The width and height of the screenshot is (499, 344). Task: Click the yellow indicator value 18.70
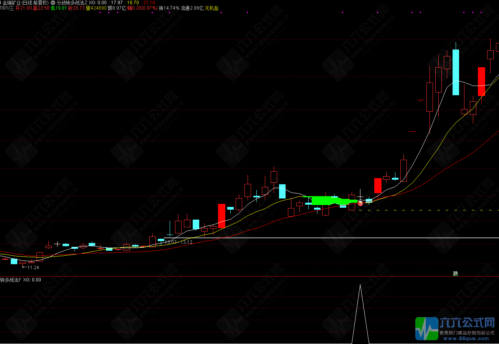pos(133,3)
